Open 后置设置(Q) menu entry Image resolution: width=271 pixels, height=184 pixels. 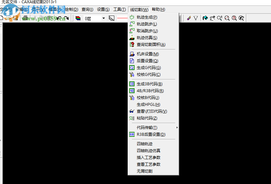pyautogui.click(x=153, y=61)
